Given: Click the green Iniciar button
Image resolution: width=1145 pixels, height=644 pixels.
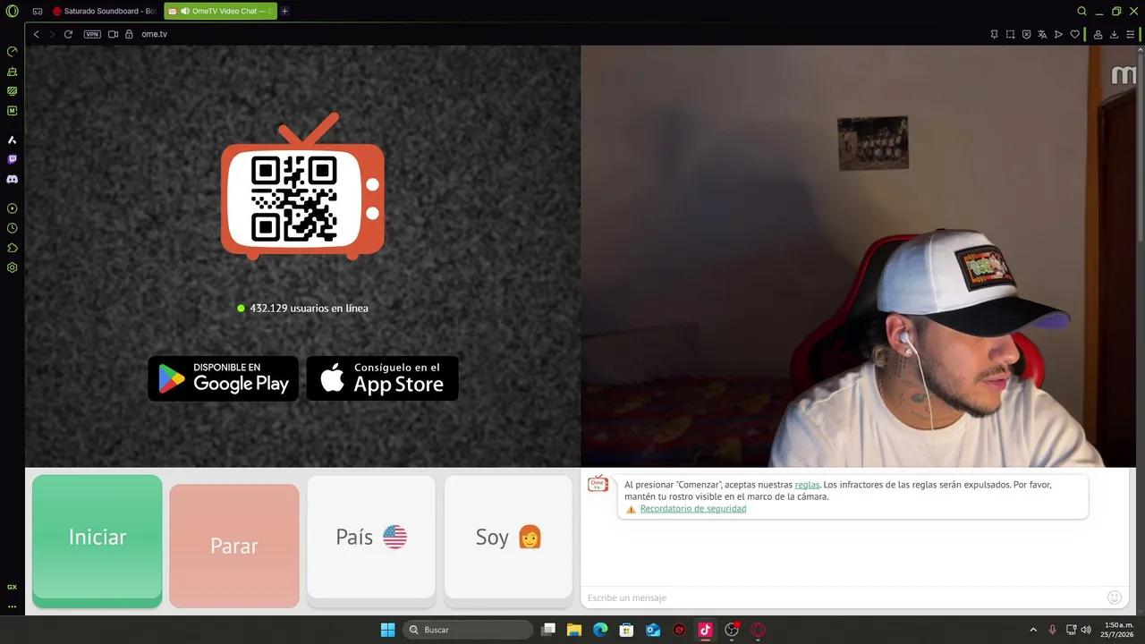Looking at the screenshot, I should [x=98, y=541].
